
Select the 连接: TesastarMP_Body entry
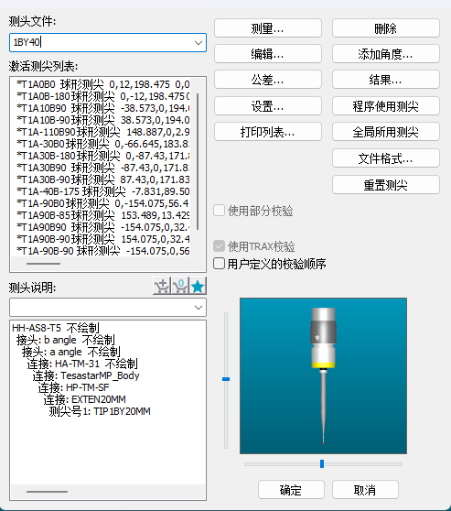[86, 375]
